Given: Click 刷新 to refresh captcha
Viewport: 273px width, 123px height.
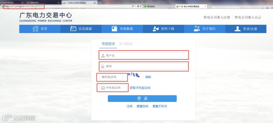Looking at the screenshot, I should 148,77.
